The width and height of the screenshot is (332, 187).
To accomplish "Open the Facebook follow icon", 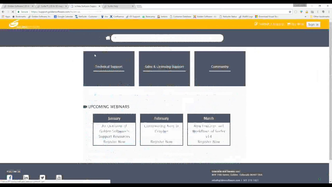I will coord(10,178).
